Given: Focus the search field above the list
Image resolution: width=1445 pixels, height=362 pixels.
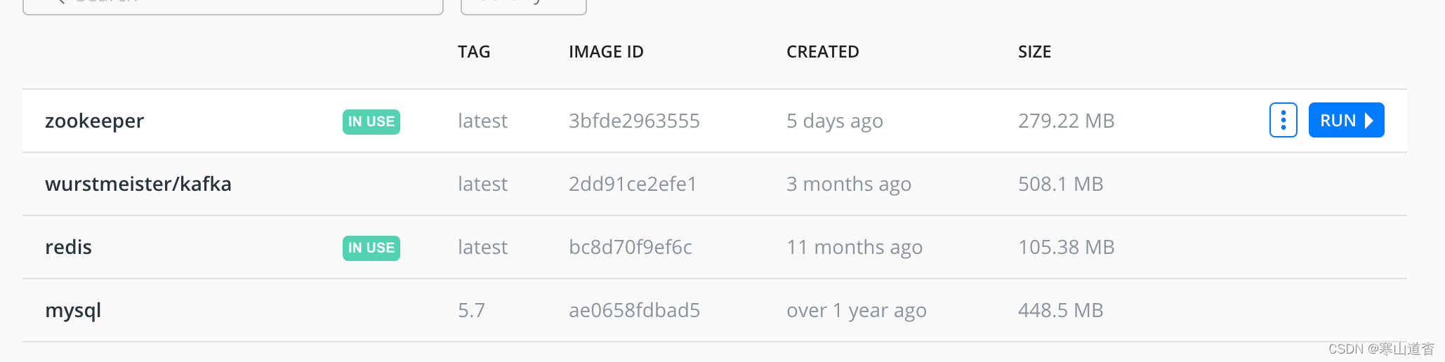Looking at the screenshot, I should 233,6.
